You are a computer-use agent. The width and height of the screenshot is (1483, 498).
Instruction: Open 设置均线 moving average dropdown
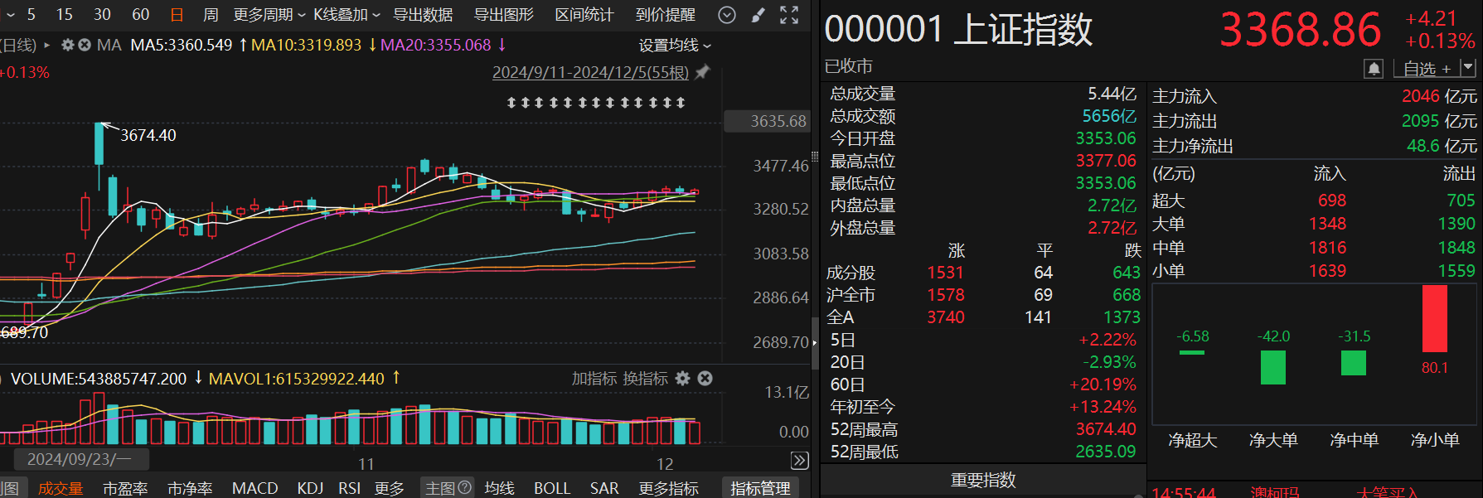coord(675,46)
